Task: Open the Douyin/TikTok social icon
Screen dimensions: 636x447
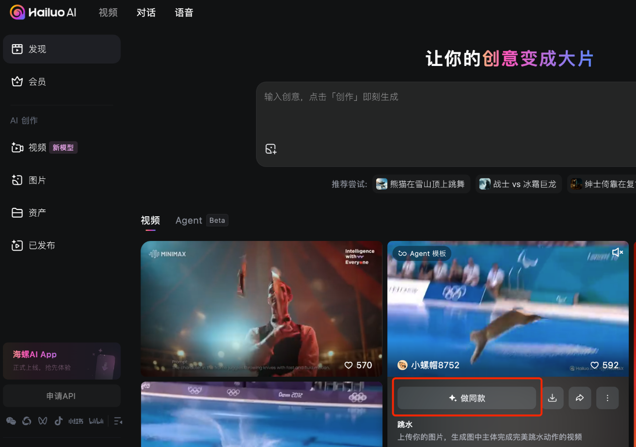Action: tap(59, 421)
